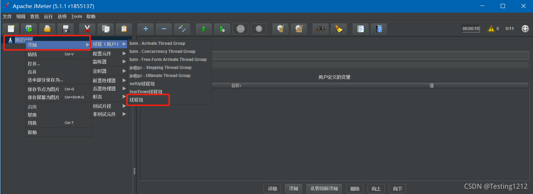Viewport: 533px width, 194px height.
Task: Select setUp线程组 option
Action: (x=170, y=84)
